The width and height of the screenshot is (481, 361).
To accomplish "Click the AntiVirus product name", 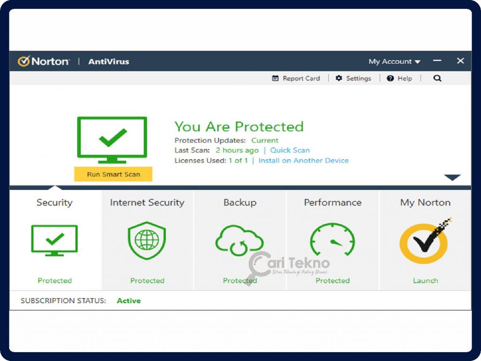I will tap(109, 61).
